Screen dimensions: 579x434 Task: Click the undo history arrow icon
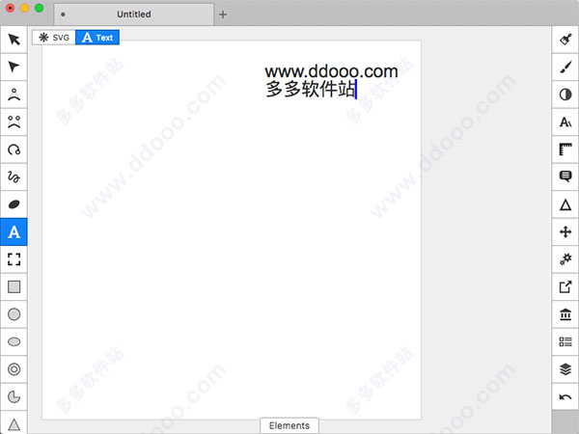click(565, 396)
